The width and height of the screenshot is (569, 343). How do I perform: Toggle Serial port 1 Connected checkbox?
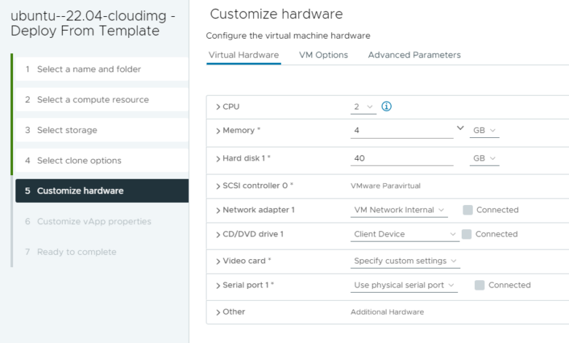coord(479,285)
